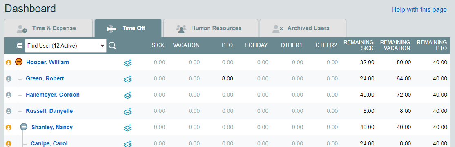Click the REMAINING SICK column header

coord(359,45)
